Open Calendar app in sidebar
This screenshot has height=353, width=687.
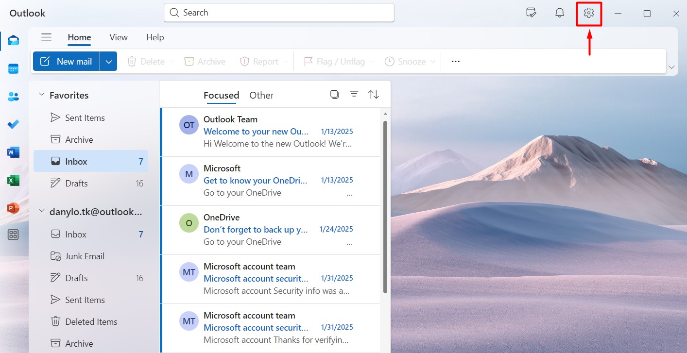(14, 68)
